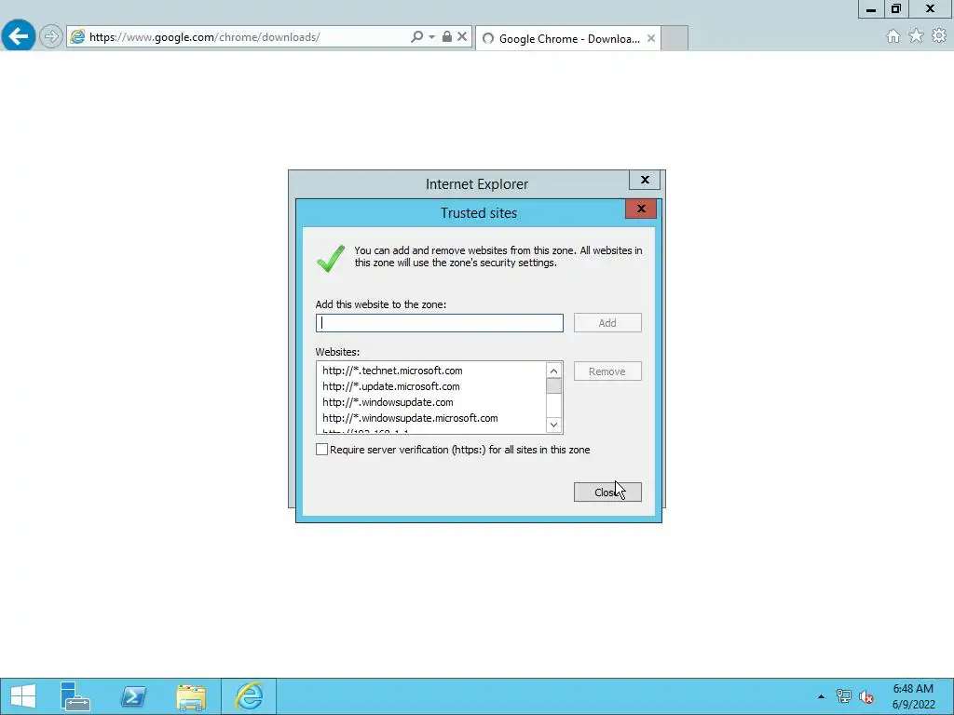Select http://*.windowsupdate.microsoft.com entry

(x=410, y=418)
